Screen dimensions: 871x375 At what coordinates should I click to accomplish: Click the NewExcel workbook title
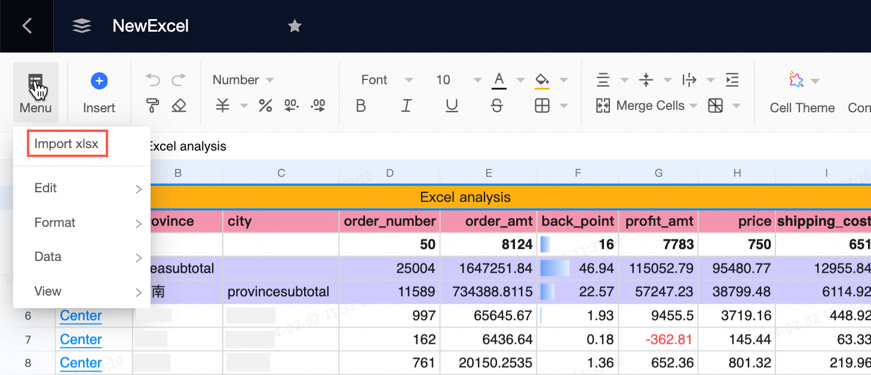151,26
